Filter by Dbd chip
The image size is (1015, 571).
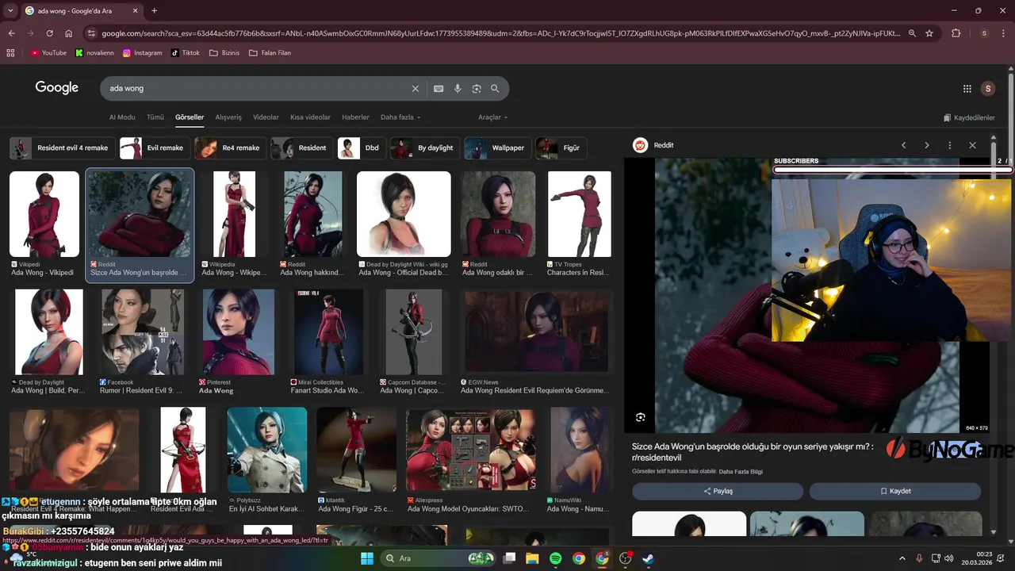(361, 148)
